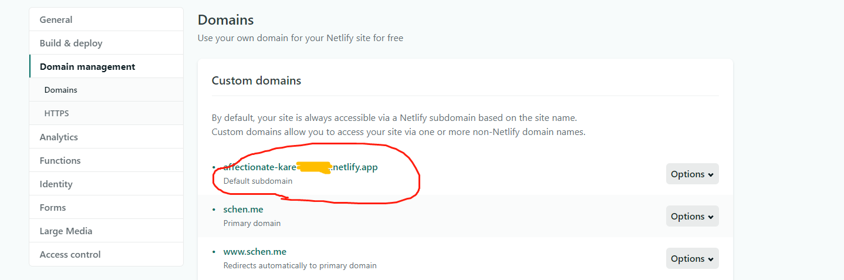Click the Default subdomain label
The width and height of the screenshot is (844, 280).
(x=258, y=181)
